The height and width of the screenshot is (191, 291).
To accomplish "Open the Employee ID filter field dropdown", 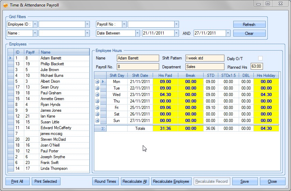I will [x=35, y=24].
